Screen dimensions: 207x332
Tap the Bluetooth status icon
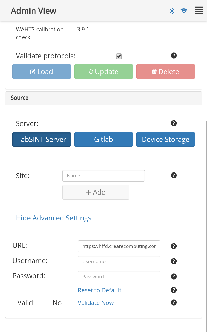pyautogui.click(x=172, y=11)
